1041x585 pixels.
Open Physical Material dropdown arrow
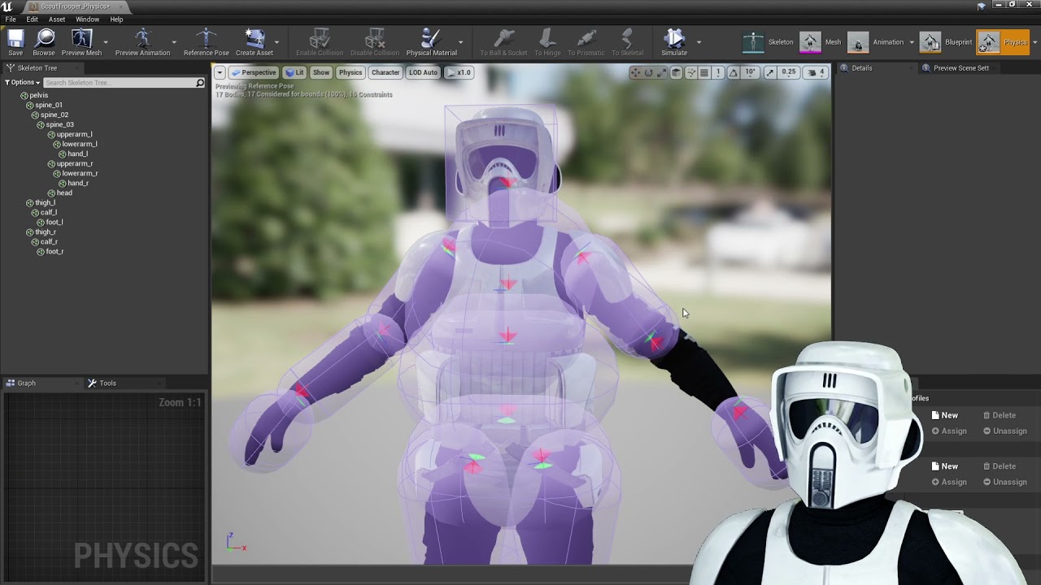pyautogui.click(x=460, y=42)
